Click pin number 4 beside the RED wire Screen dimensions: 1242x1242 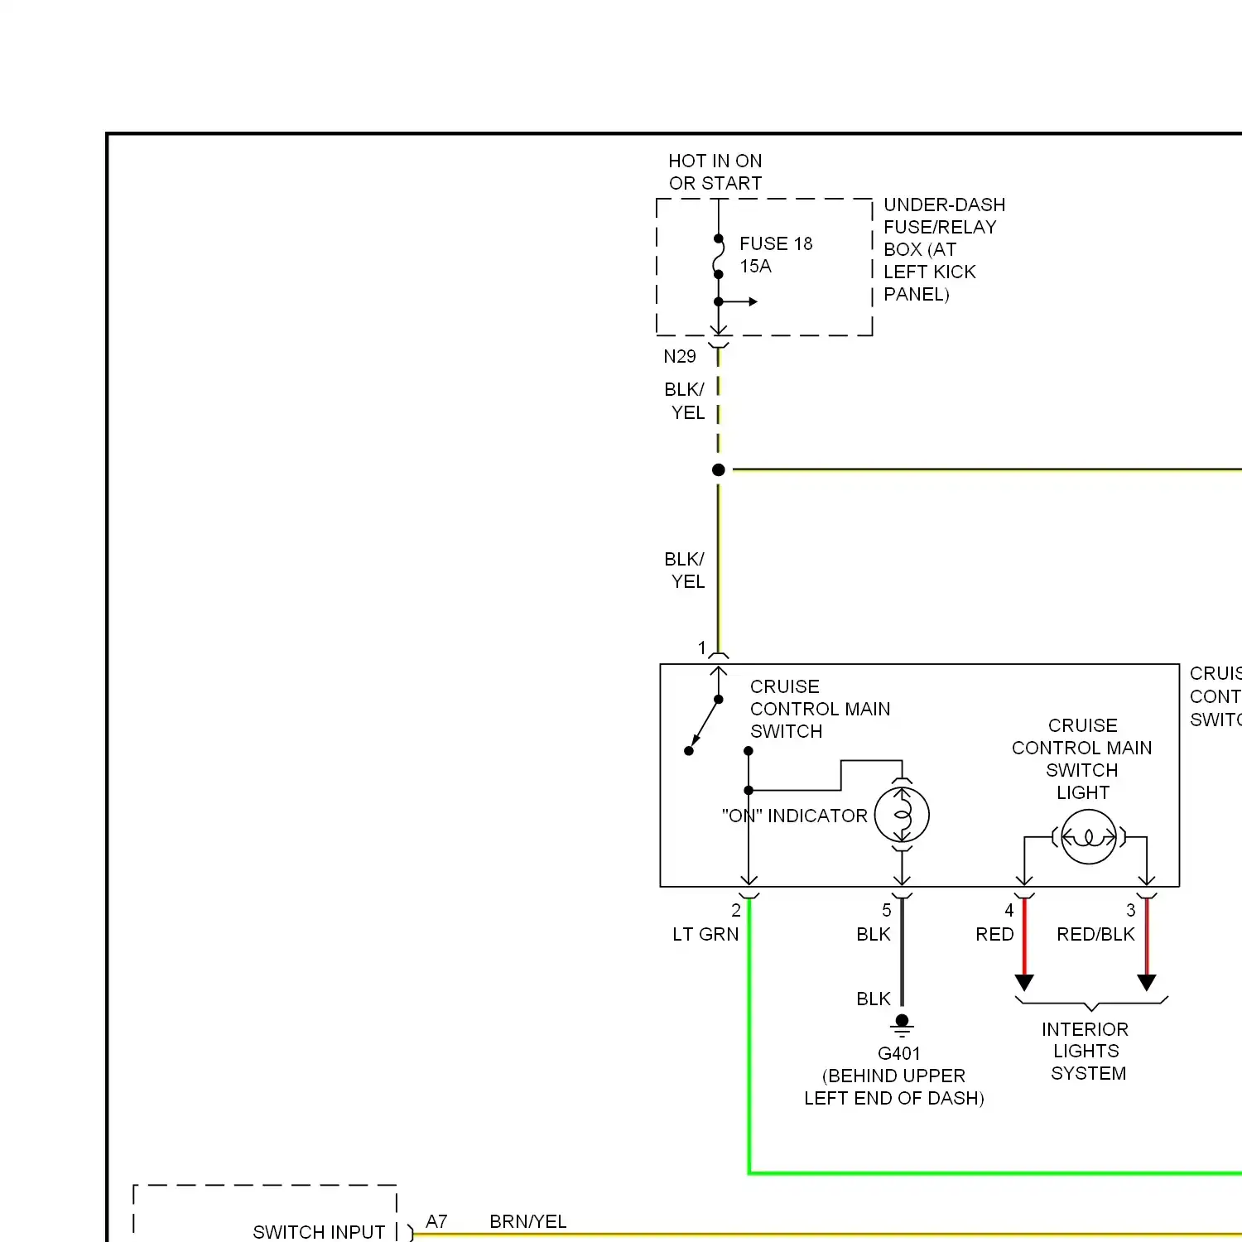point(1009,910)
